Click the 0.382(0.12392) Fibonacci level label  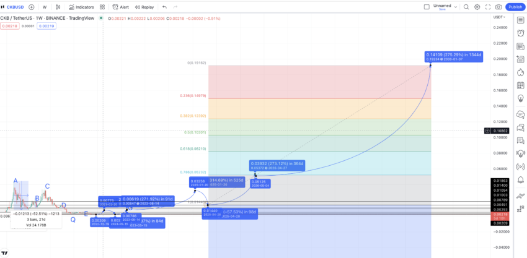(x=193, y=116)
